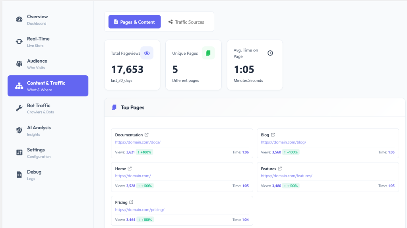Viewport: 407px width, 228px height.
Task: Click the 17,653 total pageviews value
Action: click(127, 69)
